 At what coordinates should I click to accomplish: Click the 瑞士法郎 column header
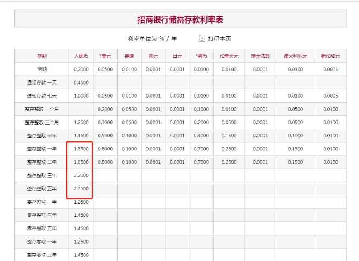pyautogui.click(x=260, y=56)
